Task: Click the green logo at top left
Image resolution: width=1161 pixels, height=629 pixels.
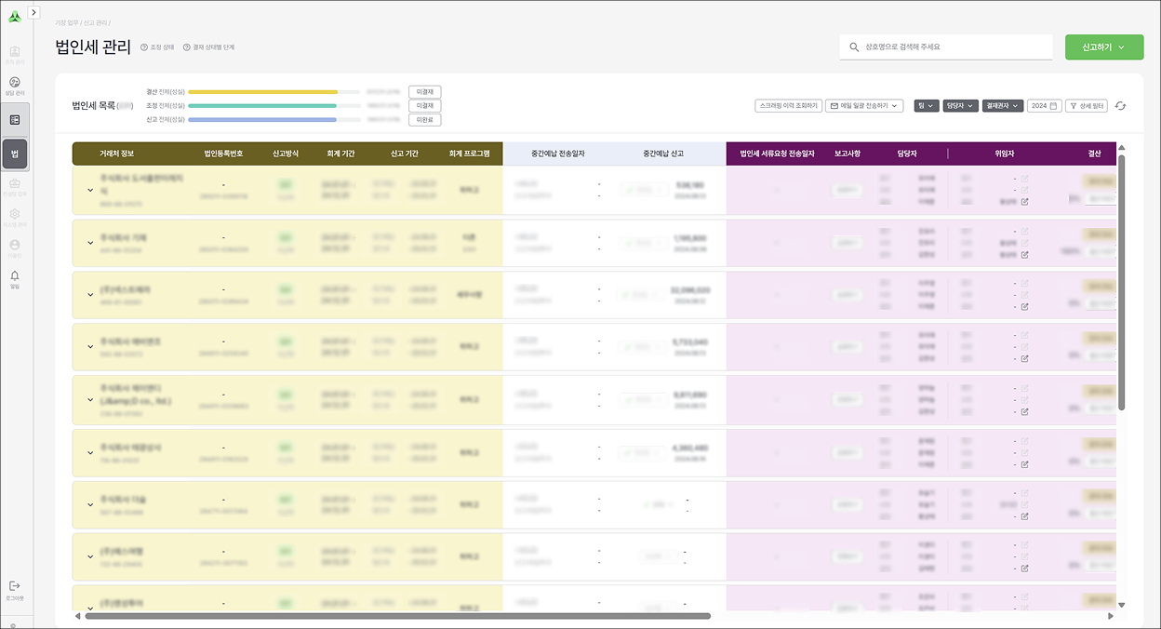Action: pyautogui.click(x=14, y=15)
